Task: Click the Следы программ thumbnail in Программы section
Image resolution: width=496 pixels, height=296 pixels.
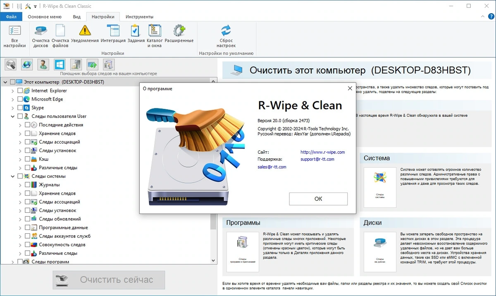Action: [x=243, y=252]
